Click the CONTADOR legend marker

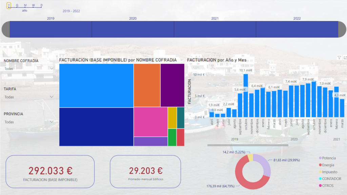320,179
